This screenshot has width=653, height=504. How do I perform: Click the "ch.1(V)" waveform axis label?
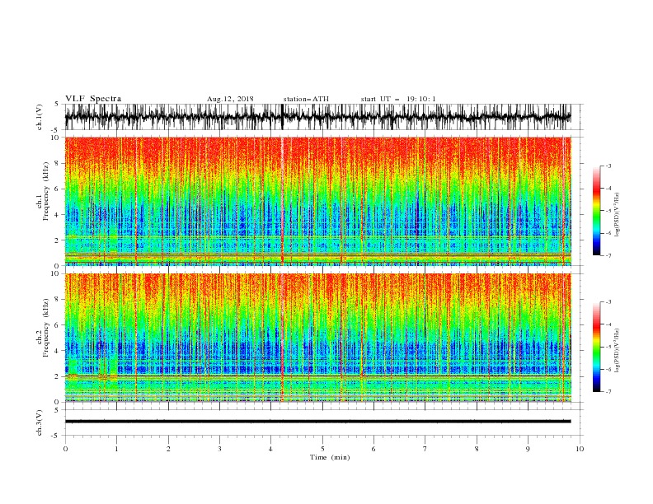click(x=40, y=117)
